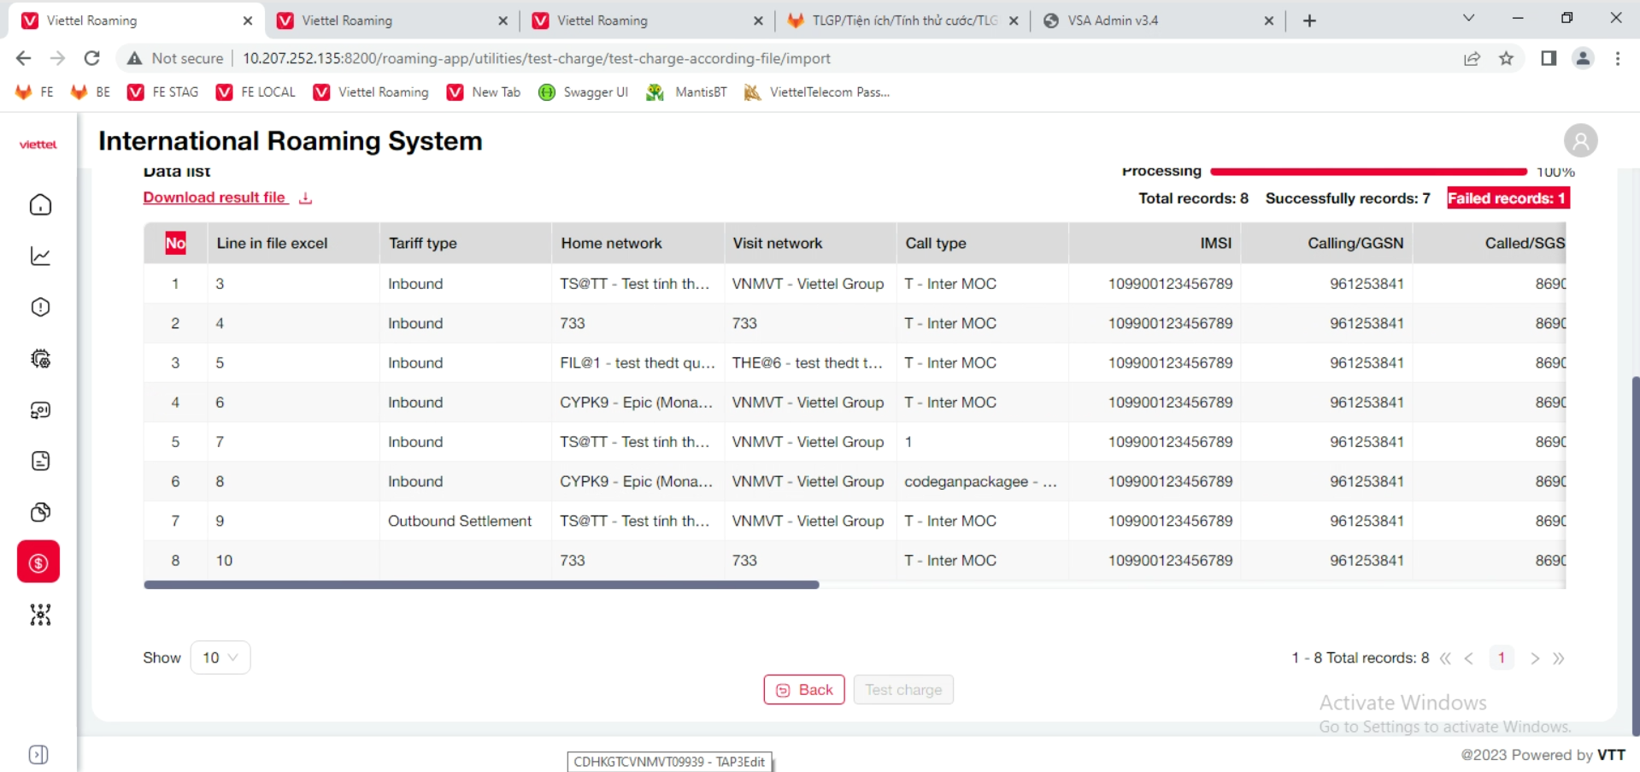Click the horizontal table scrollbar
Screen dimensions: 1640x772
click(x=481, y=585)
